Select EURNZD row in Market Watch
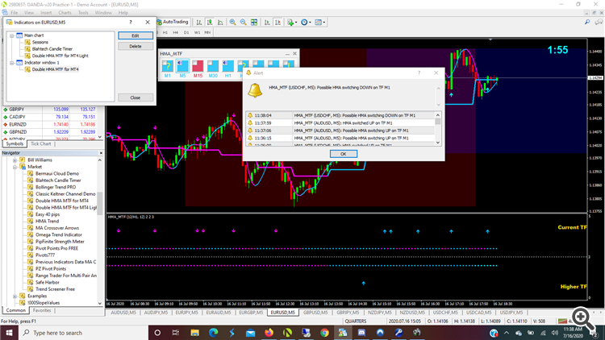 click(50, 125)
